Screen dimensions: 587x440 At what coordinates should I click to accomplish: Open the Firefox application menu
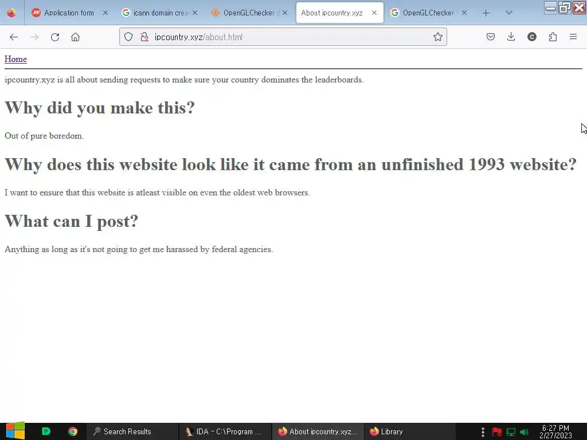(x=573, y=37)
